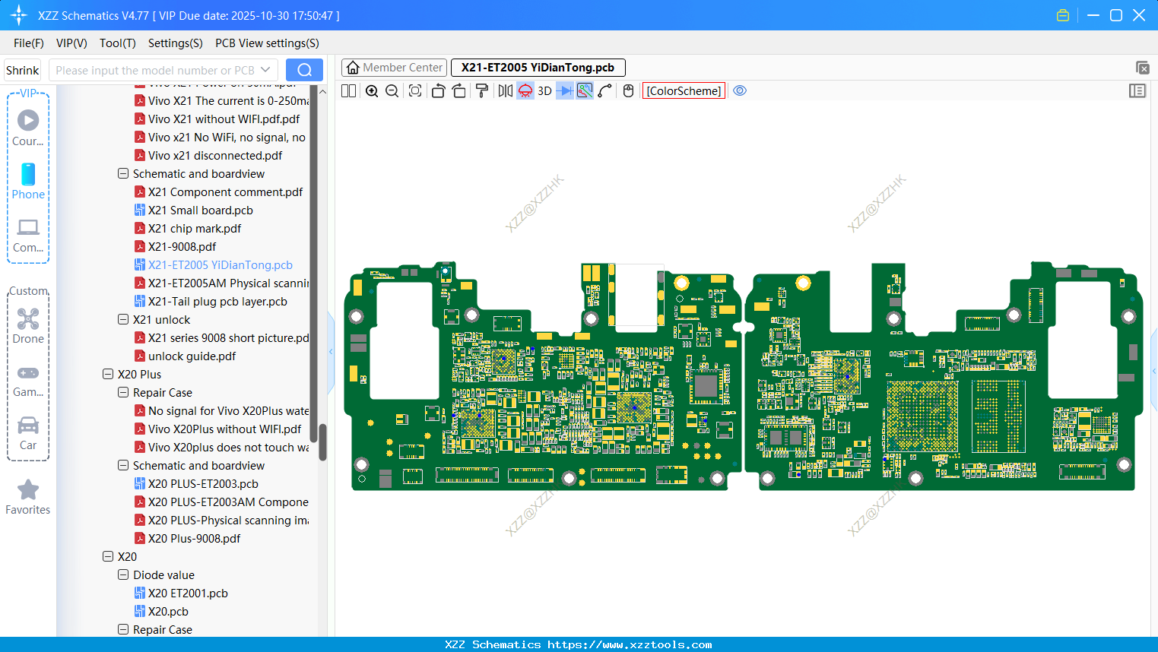Collapse the X21 unlock folder
Screen dimensions: 1158x652
[123, 319]
